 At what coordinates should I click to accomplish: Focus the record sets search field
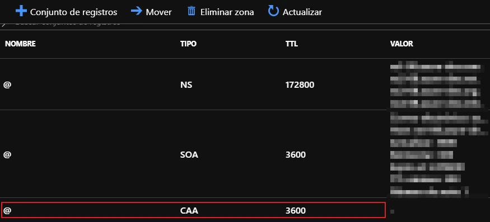pos(245,25)
